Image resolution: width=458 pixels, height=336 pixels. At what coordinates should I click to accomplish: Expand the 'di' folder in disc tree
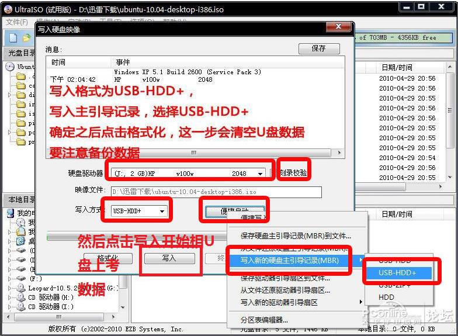[x=9, y=95]
